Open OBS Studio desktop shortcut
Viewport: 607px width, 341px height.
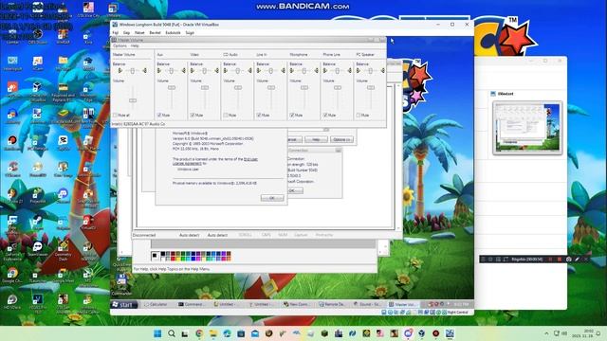38,37
